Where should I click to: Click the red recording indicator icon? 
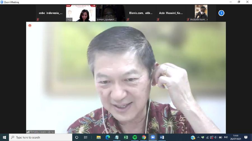30,25
